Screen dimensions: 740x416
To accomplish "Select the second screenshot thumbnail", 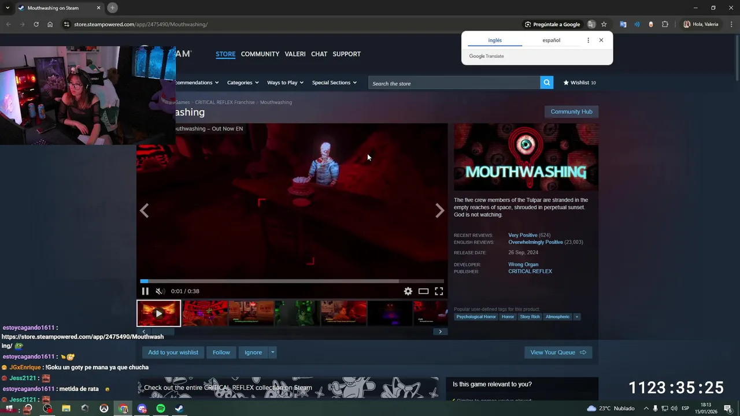I will point(205,313).
